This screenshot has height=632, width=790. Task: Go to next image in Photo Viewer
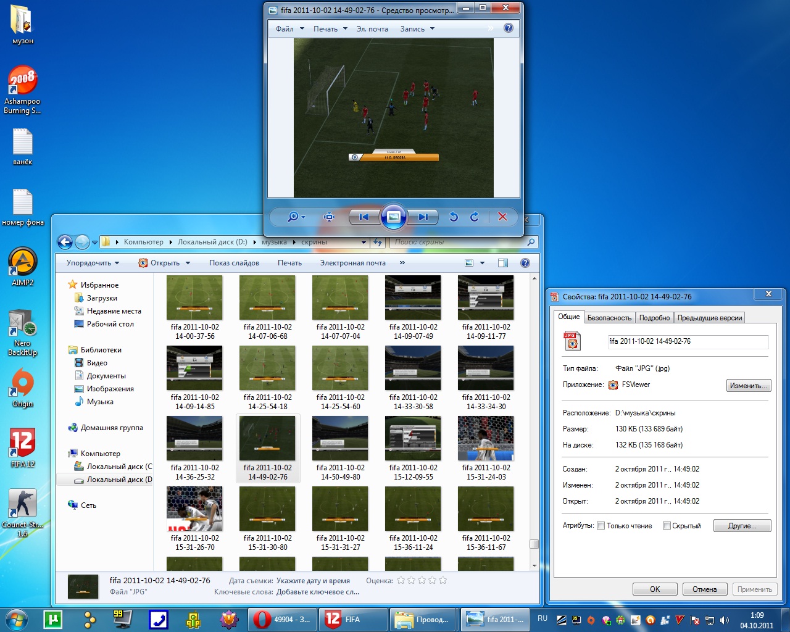[x=423, y=217]
